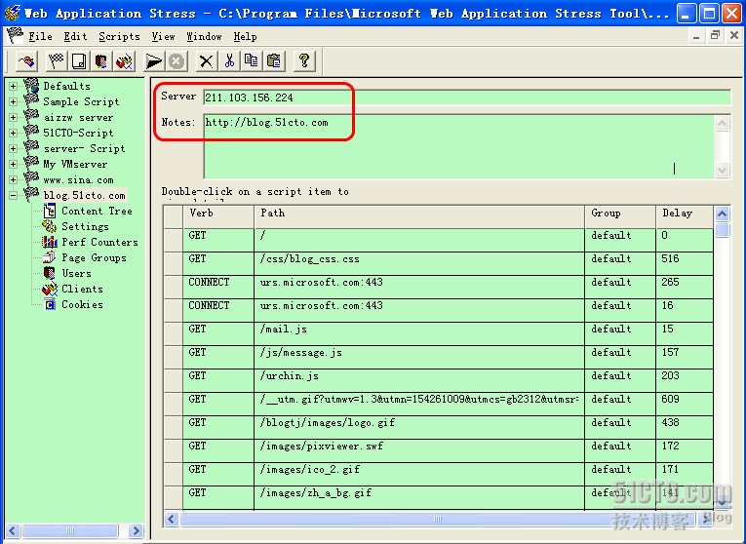This screenshot has width=746, height=544.
Task: Click the Delay column header
Action: [685, 216]
